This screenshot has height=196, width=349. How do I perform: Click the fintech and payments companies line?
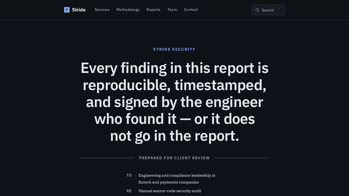pos(169,182)
